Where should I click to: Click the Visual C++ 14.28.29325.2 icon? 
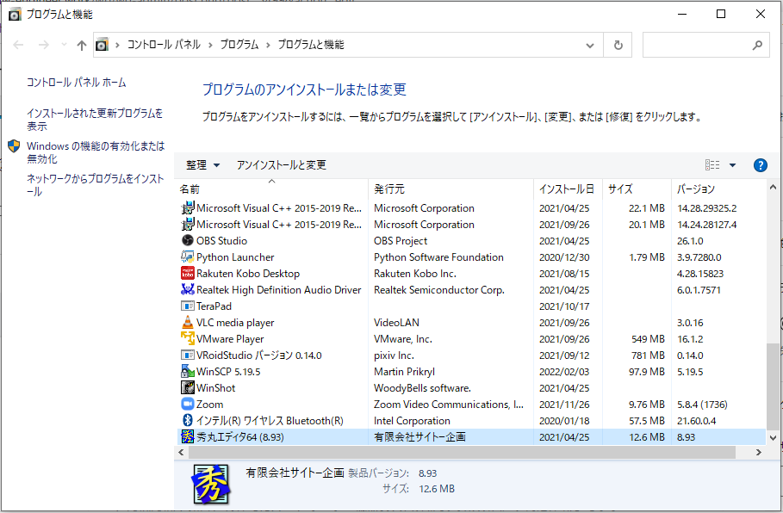tap(187, 208)
